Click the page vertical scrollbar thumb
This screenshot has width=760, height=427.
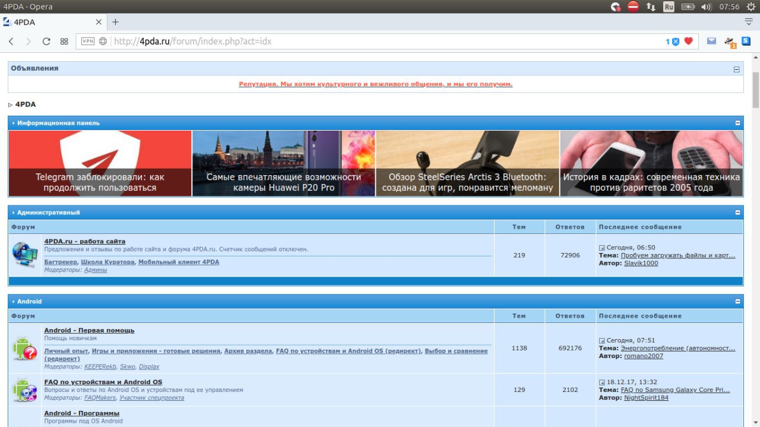click(755, 89)
